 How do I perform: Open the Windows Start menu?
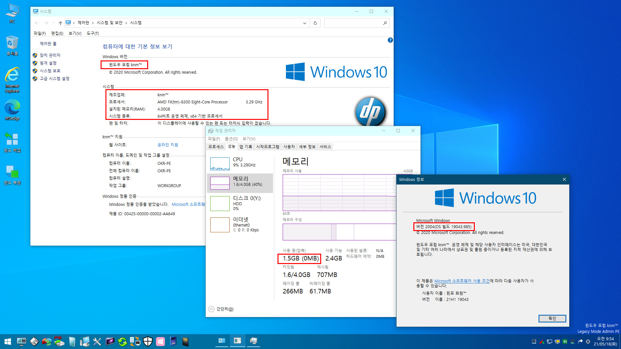click(7, 342)
